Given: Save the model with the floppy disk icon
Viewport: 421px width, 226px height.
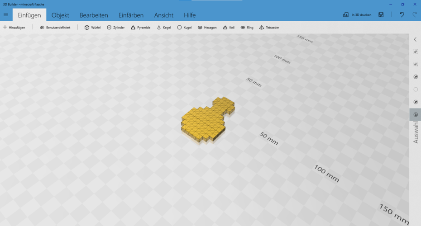Looking at the screenshot, I should point(381,15).
